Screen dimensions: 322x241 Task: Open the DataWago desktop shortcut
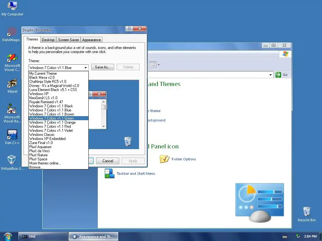click(x=12, y=35)
